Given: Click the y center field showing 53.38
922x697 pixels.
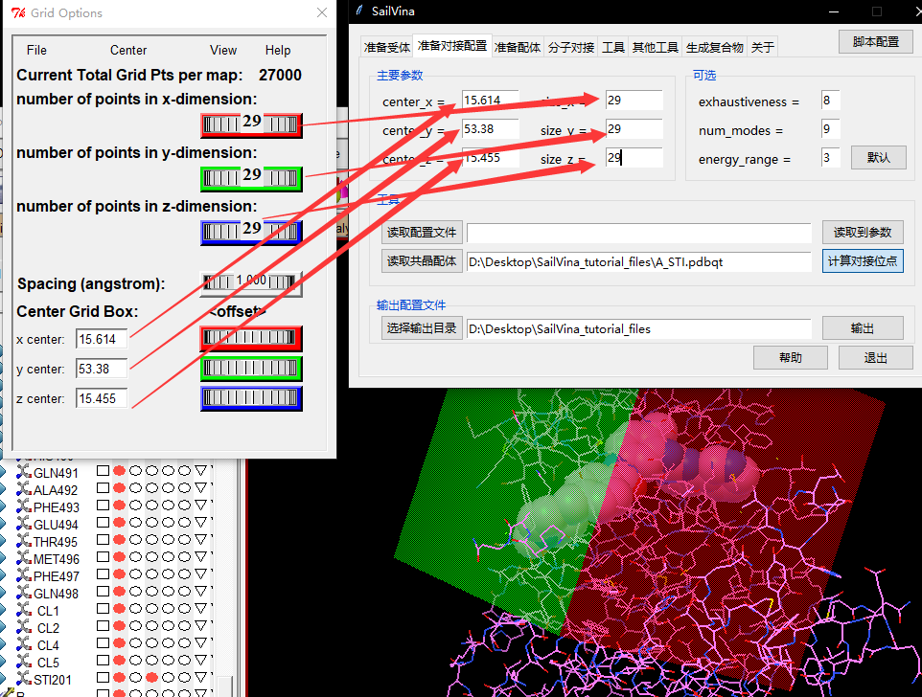Looking at the screenshot, I should pos(102,369).
